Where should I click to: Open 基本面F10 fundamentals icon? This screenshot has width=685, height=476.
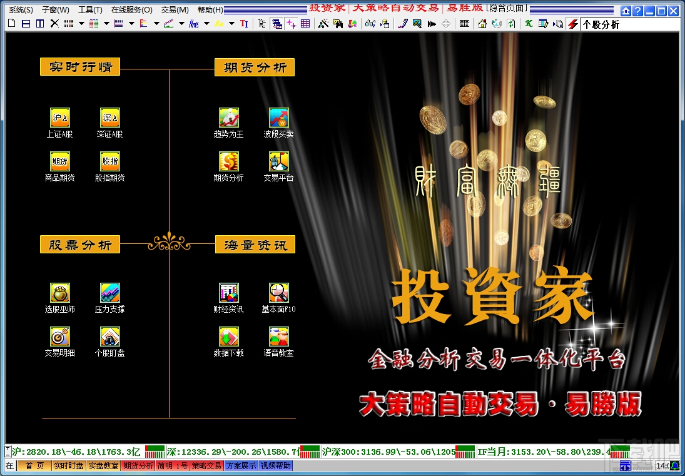[x=279, y=298]
